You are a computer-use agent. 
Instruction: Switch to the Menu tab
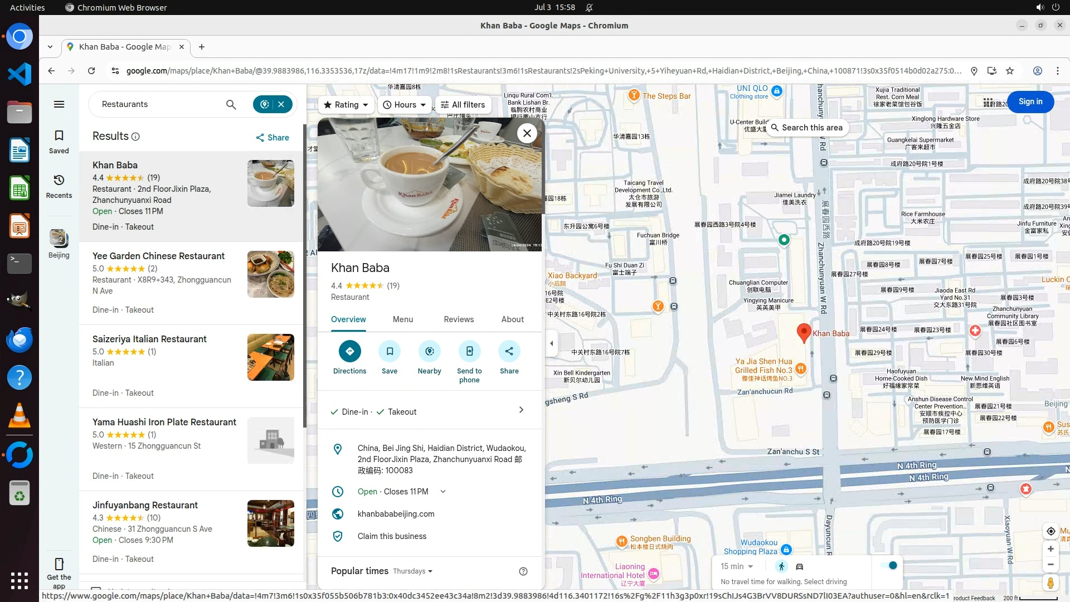[402, 319]
